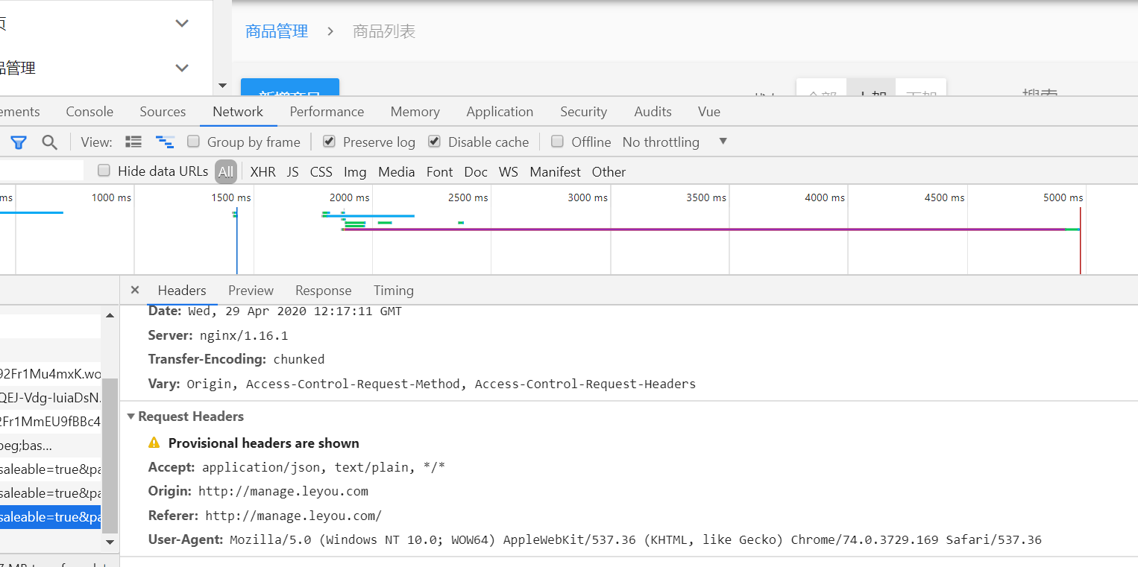Filter requests by Other

click(x=609, y=172)
